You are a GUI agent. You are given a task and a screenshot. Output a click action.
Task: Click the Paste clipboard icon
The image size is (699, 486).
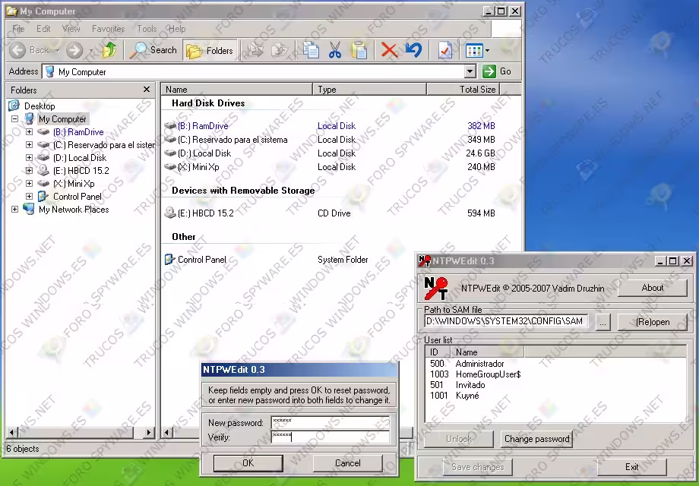click(x=359, y=50)
